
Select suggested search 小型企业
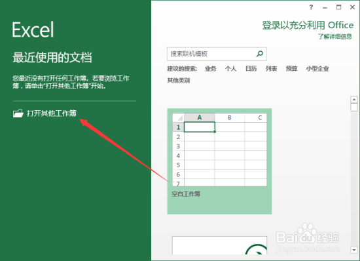tap(317, 68)
